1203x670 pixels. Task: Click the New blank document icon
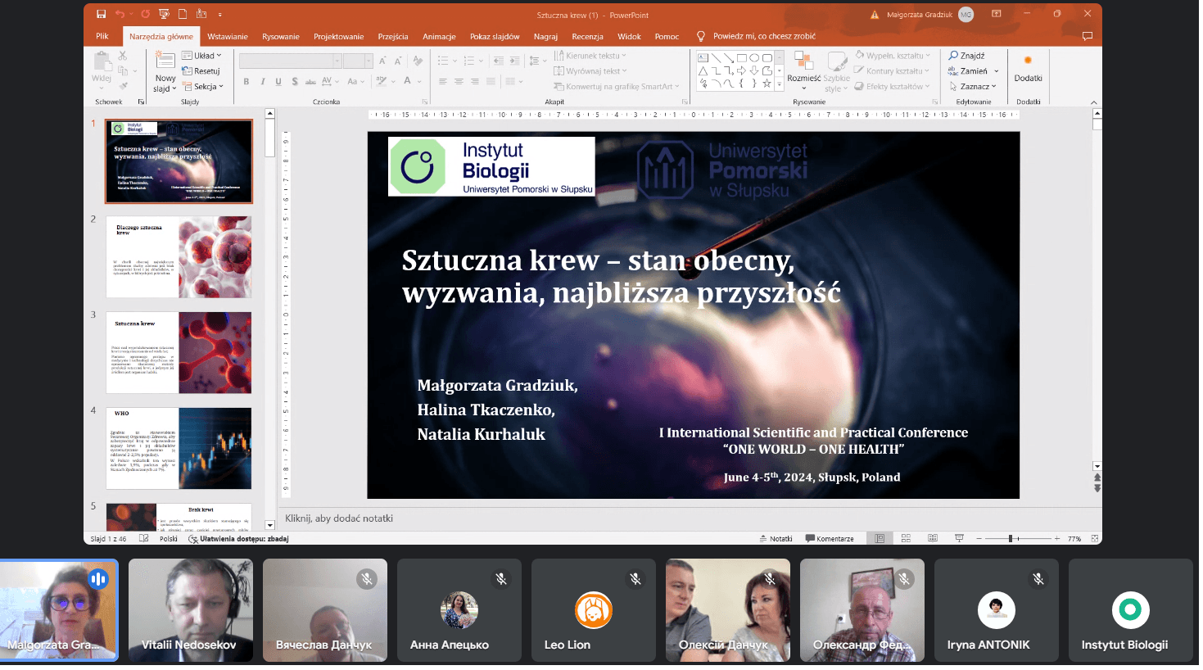[183, 14]
